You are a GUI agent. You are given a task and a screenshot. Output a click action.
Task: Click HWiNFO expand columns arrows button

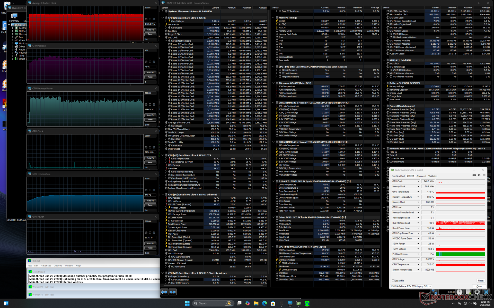coord(164,292)
